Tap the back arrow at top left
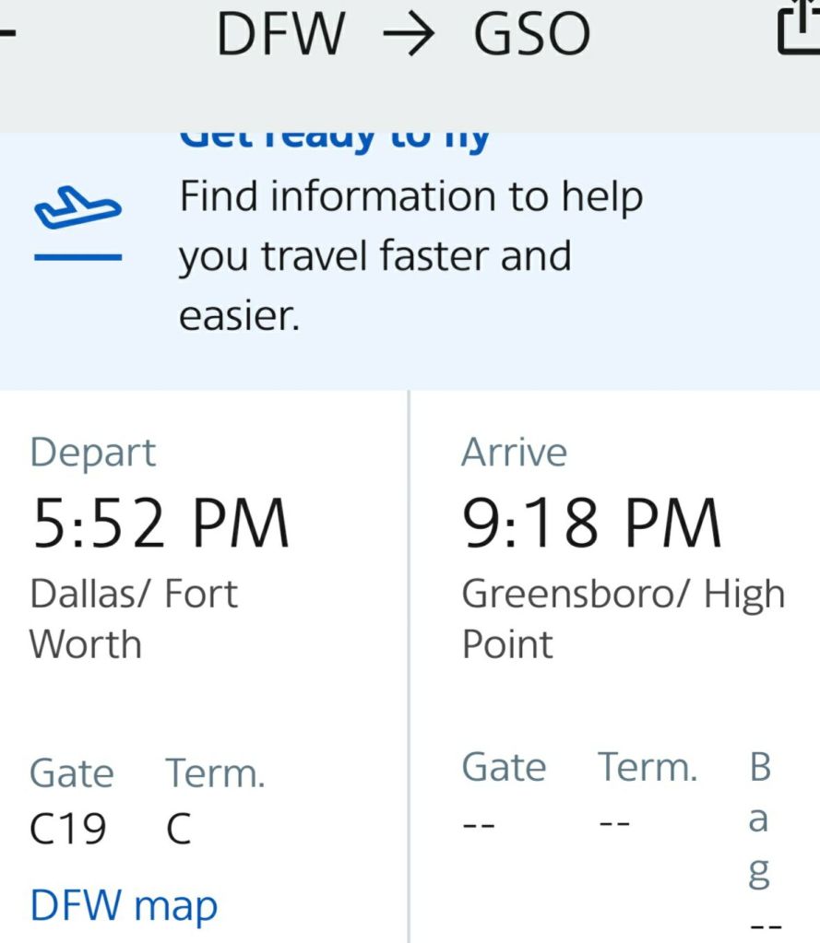This screenshot has width=820, height=943. tap(7, 30)
